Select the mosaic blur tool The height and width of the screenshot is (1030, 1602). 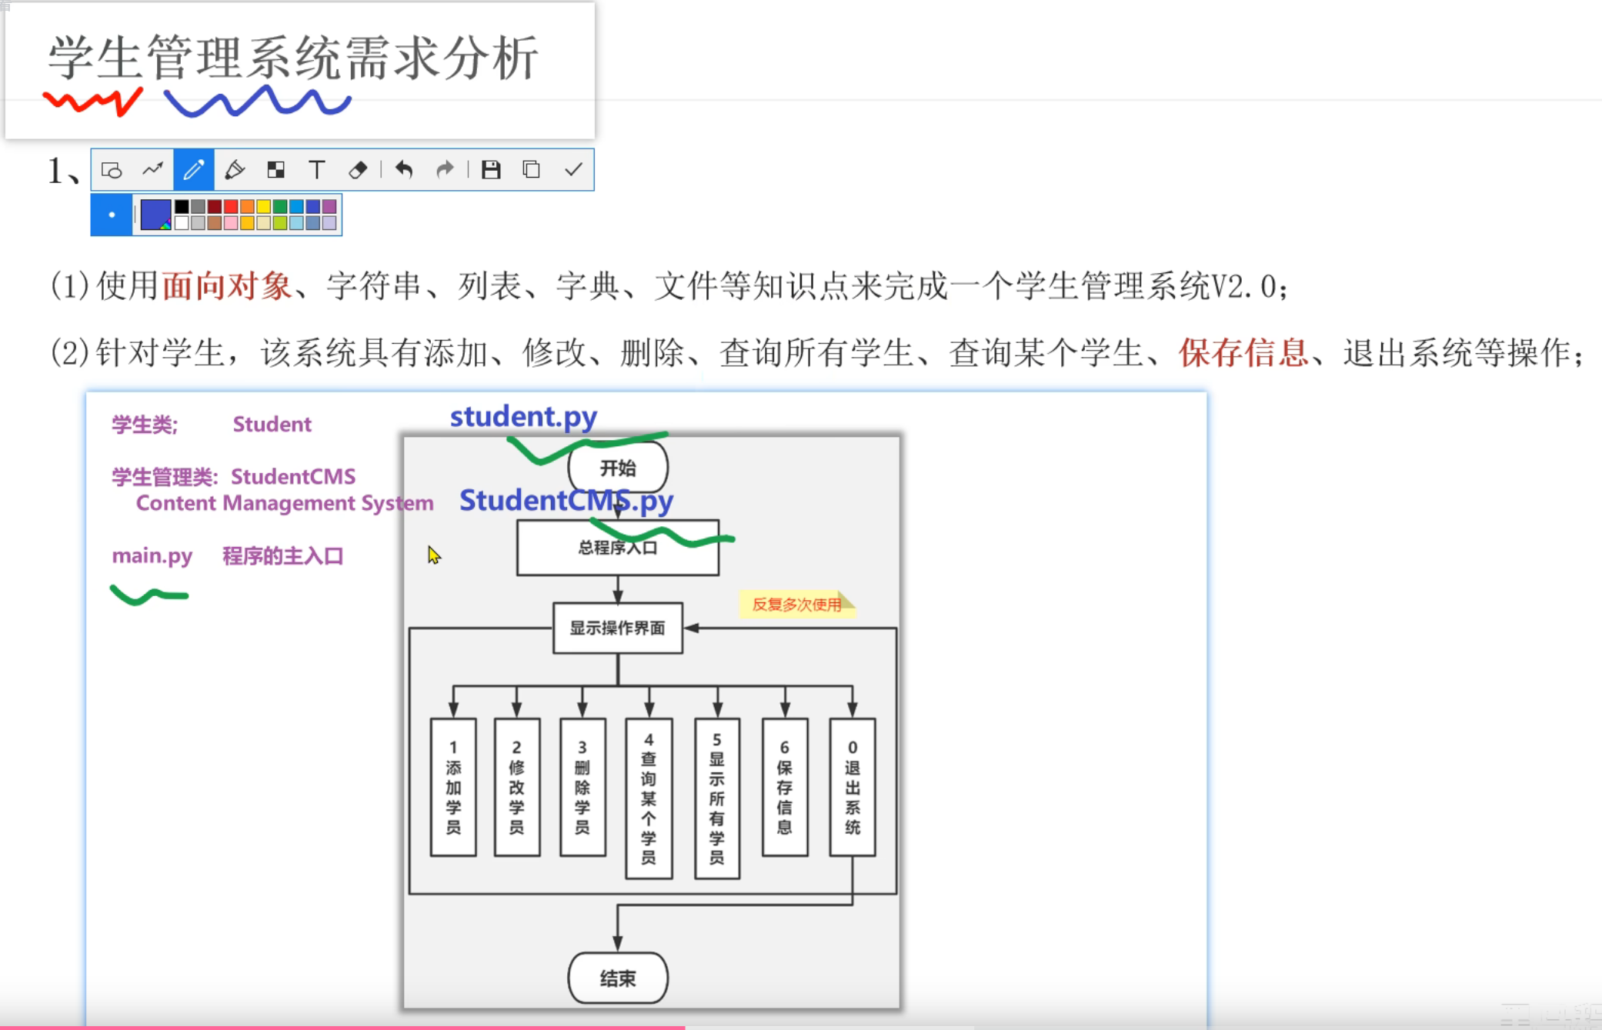tap(275, 169)
